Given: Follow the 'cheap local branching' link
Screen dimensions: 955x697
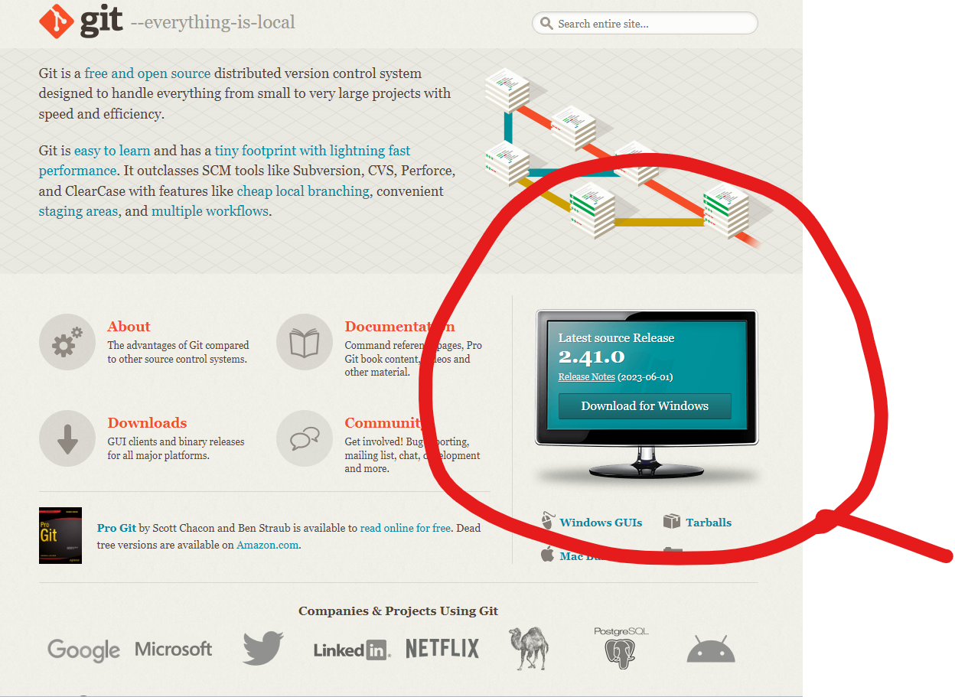Looking at the screenshot, I should pos(303,191).
